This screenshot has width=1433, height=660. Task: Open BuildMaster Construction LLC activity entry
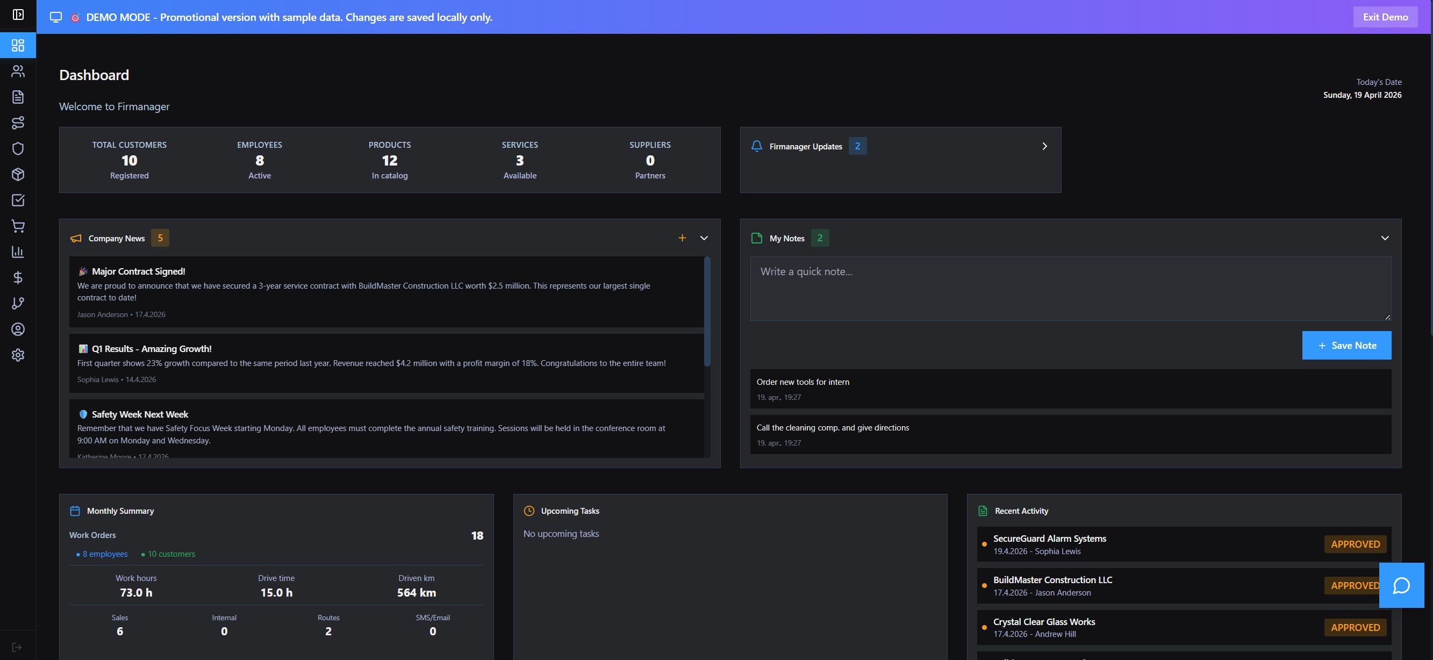point(1184,586)
